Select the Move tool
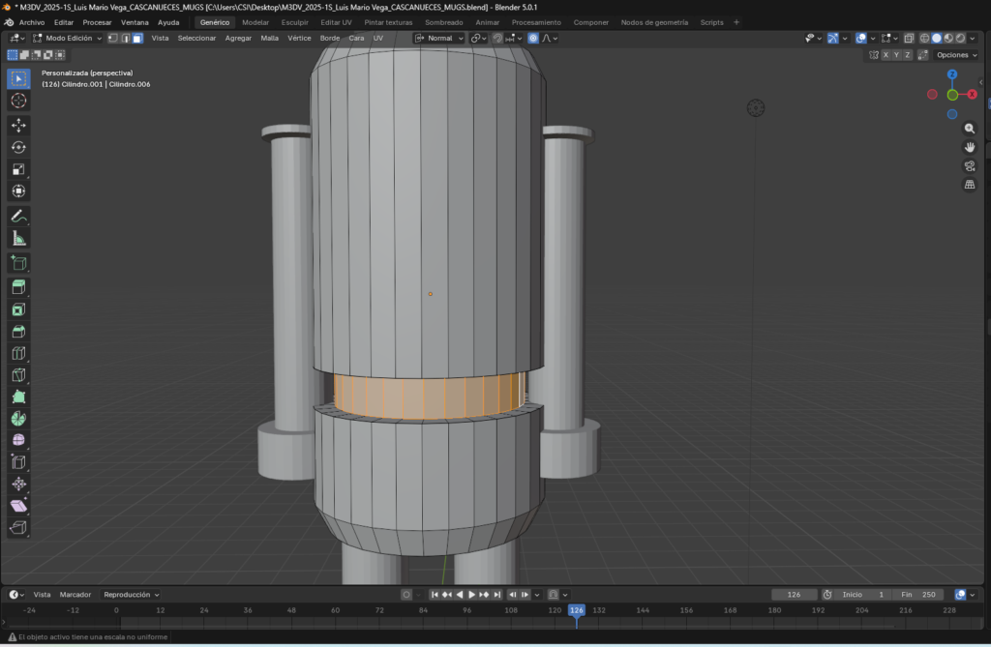The width and height of the screenshot is (991, 647). click(18, 125)
